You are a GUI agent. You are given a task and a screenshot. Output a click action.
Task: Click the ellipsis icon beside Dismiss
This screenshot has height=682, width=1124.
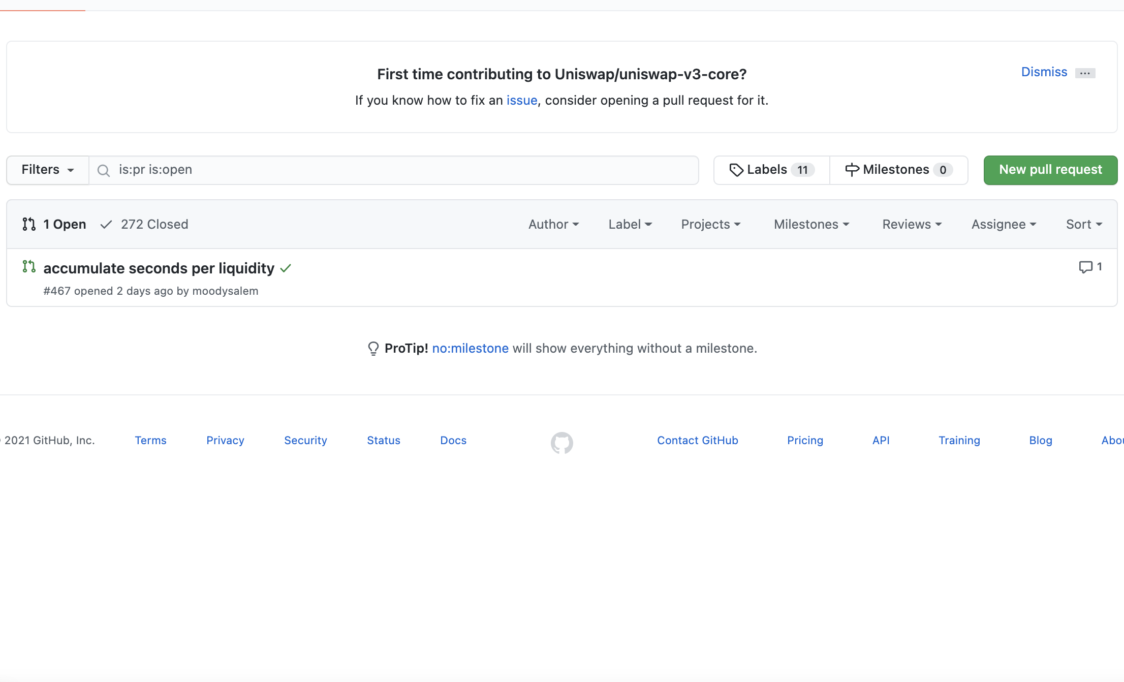[1085, 73]
